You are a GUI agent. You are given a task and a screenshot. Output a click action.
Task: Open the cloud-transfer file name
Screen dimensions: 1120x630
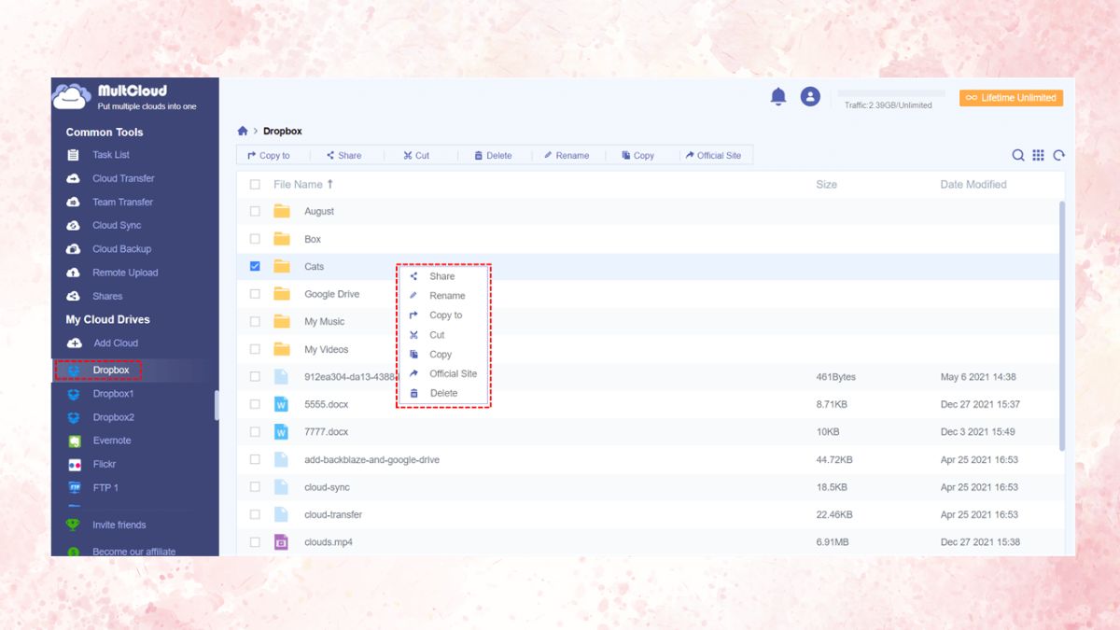tap(333, 514)
